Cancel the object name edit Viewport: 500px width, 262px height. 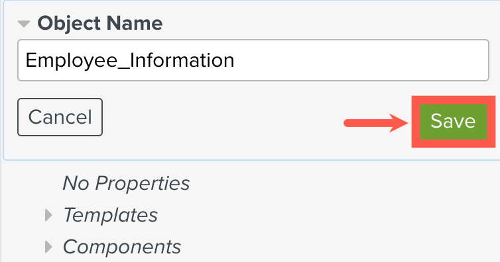click(60, 117)
